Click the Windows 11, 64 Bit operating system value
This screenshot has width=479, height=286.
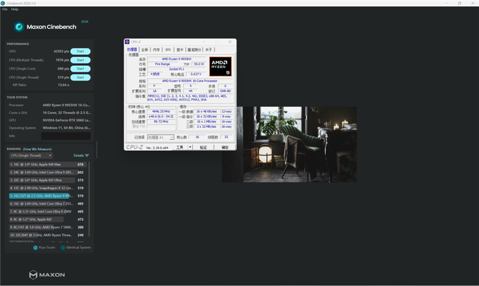[66, 128]
